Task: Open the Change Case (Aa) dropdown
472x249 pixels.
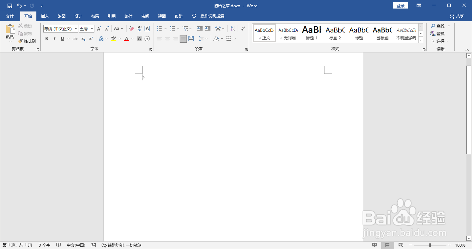Action: point(119,29)
